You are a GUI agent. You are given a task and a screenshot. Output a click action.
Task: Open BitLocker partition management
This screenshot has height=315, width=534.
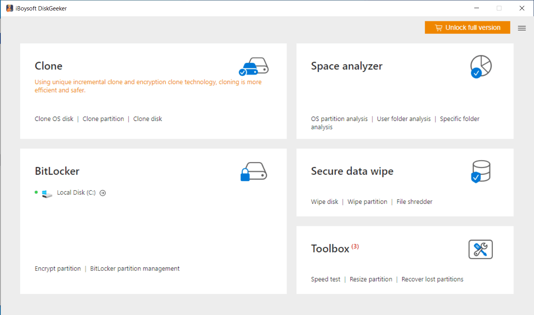135,269
